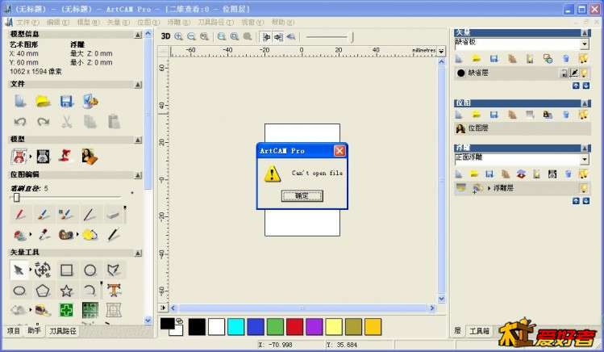604x352 pixels.
Task: Click the open folder icon in 浮雕 panel
Action: tap(474, 174)
